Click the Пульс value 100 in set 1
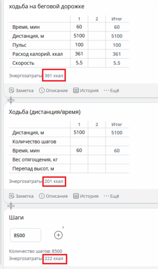This screenshot has height=269, width=158. (79, 45)
